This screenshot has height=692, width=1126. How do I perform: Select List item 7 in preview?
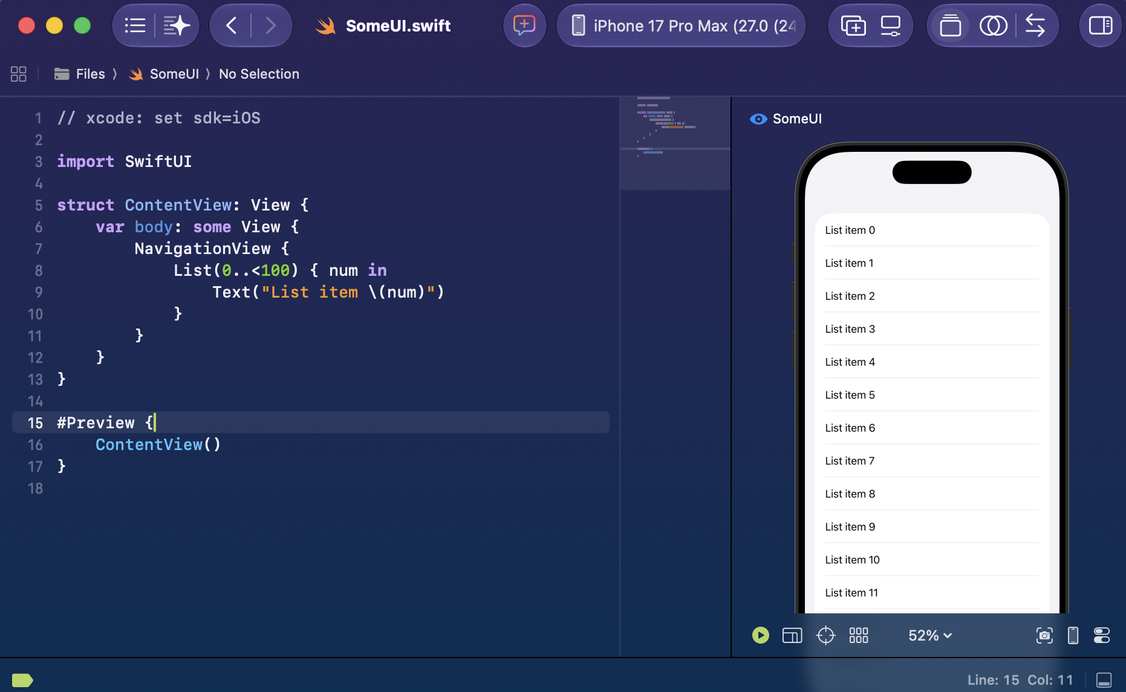click(x=932, y=461)
